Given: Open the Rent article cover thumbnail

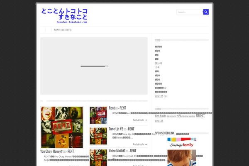Looking at the screenshot, I should (98, 115).
